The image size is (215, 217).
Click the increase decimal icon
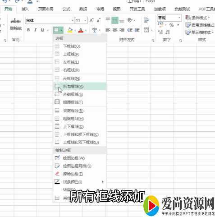click(x=160, y=32)
